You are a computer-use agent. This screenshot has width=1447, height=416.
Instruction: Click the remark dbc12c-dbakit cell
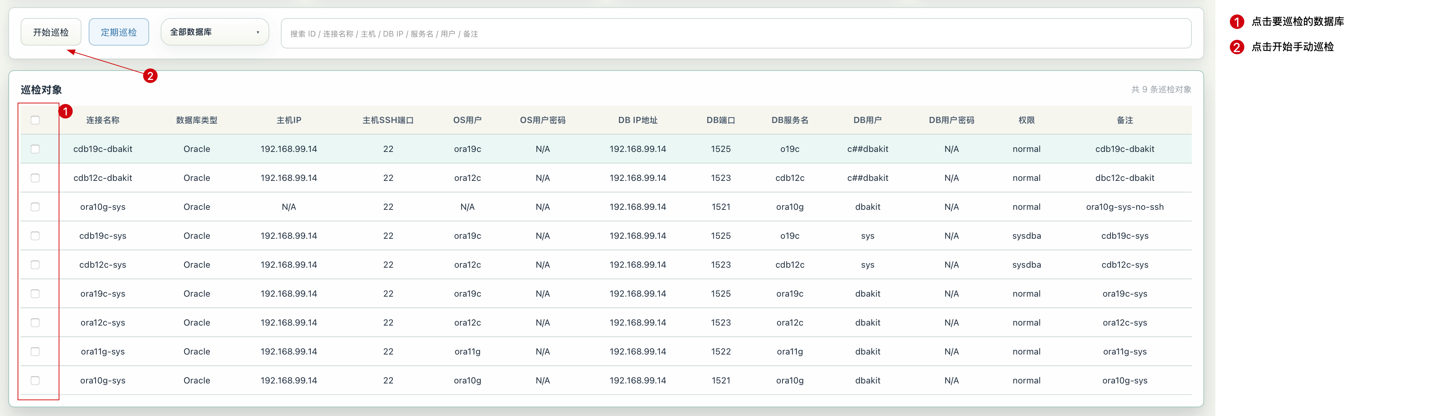[x=1125, y=178]
